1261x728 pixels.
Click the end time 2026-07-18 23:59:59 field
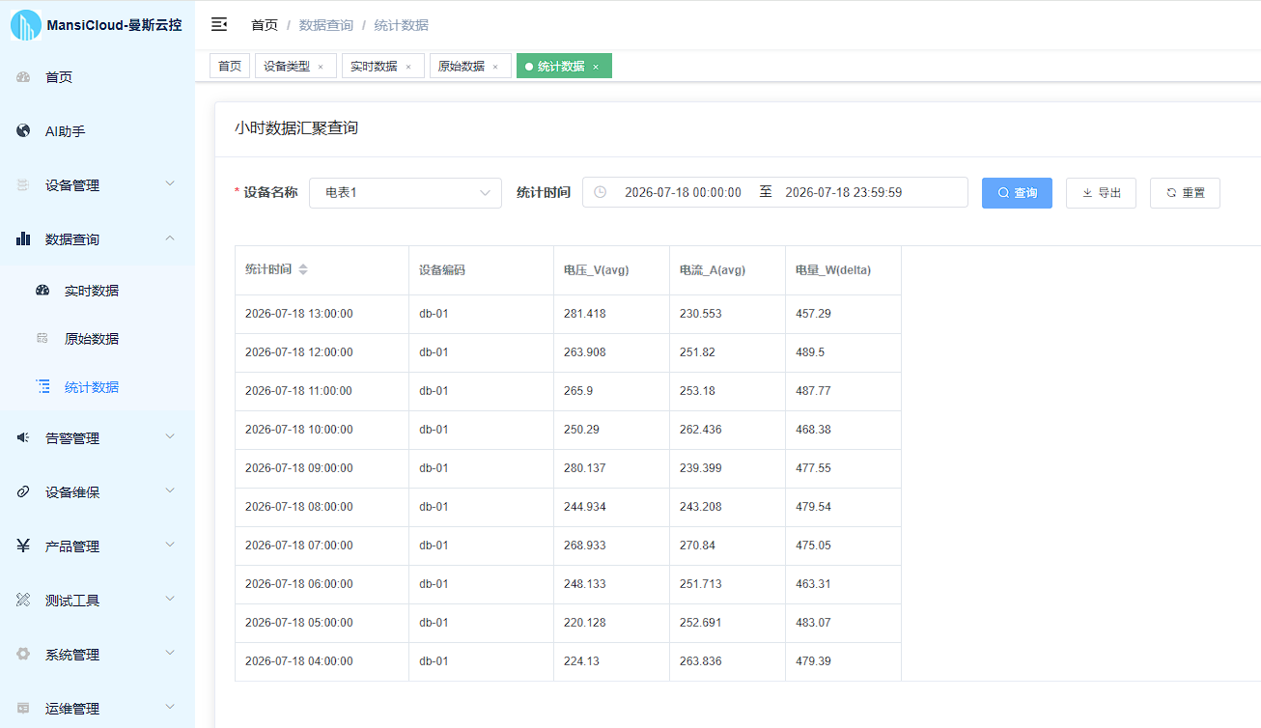coord(844,192)
